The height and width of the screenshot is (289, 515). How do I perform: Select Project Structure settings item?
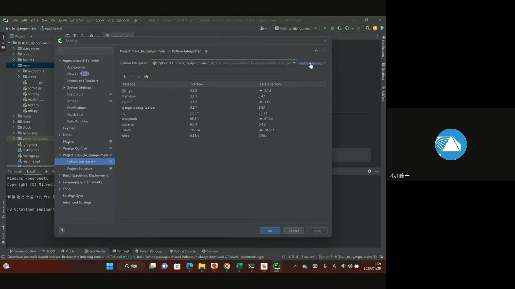coord(80,169)
